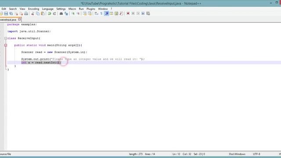Screen dimensions: 281x158
Task: Toggle the Word Wrap toolbar icon
Action: coord(97,14)
